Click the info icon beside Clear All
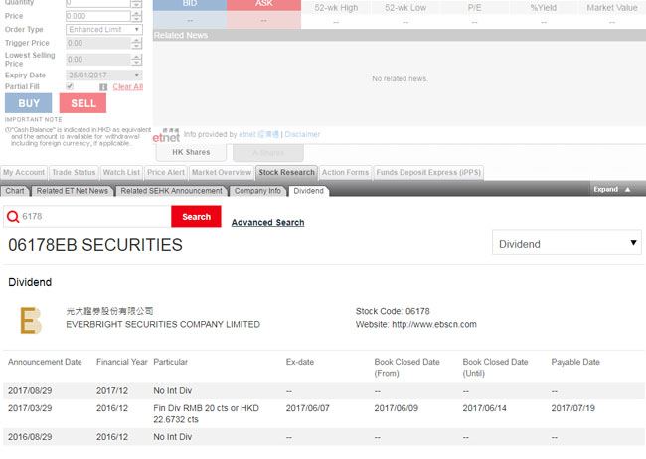 (103, 87)
